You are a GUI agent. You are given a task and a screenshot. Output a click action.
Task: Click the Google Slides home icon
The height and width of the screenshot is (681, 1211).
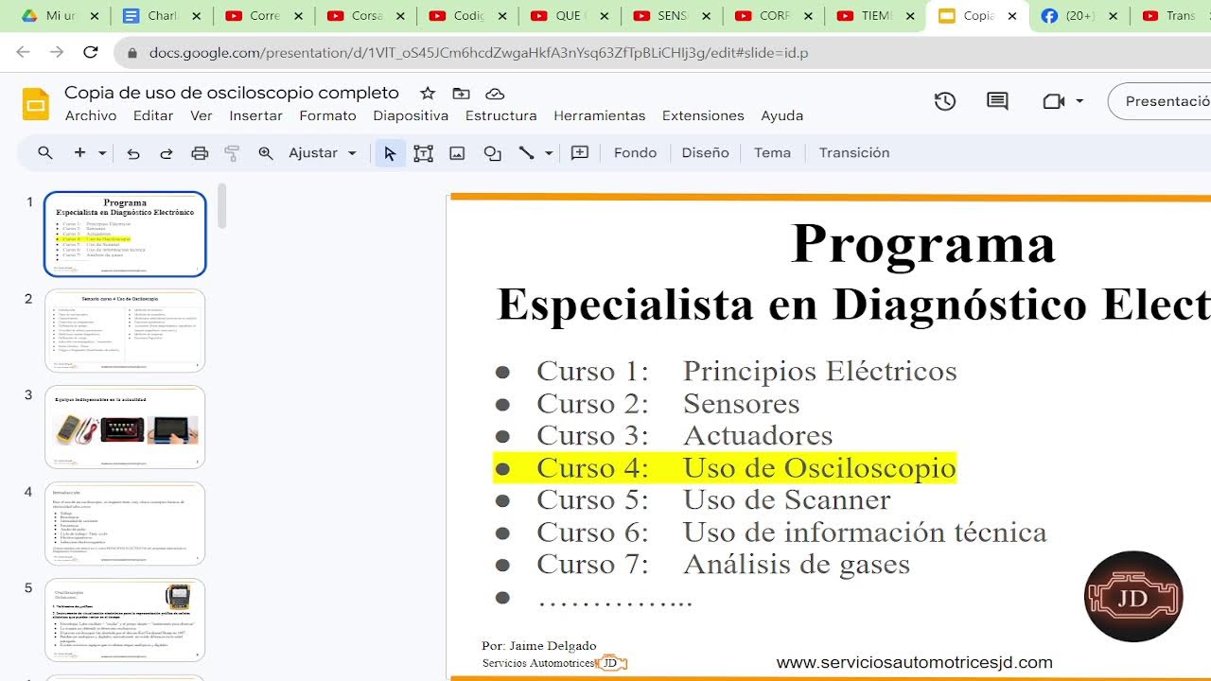coord(35,104)
